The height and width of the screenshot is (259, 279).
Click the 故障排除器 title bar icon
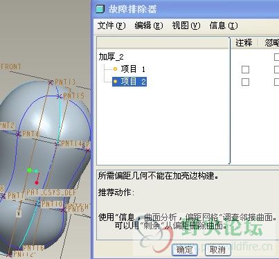point(100,9)
